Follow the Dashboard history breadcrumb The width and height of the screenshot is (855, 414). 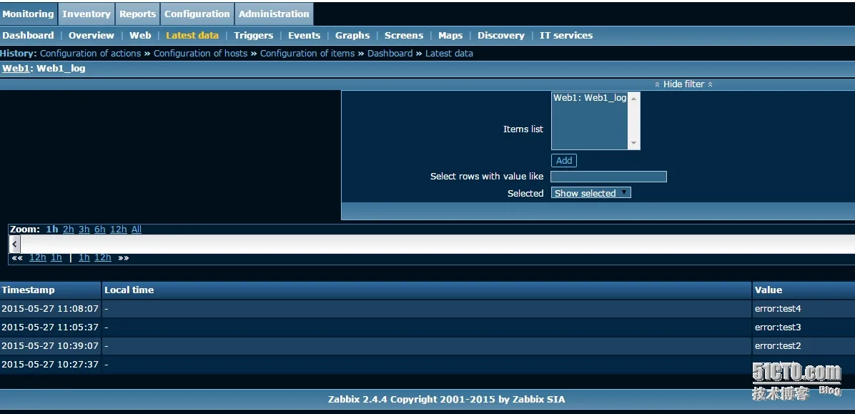390,54
